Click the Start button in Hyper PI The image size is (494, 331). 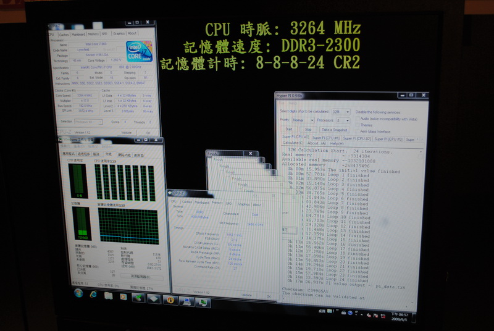(288, 129)
